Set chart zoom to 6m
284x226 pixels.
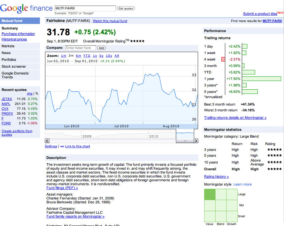point(79,56)
